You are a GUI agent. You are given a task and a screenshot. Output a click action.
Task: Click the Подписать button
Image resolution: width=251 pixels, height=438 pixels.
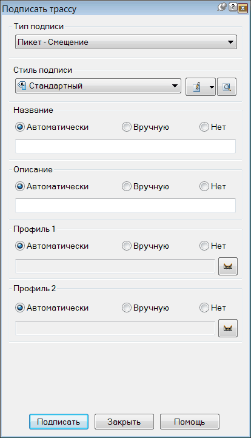[x=59, y=422]
